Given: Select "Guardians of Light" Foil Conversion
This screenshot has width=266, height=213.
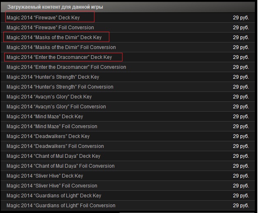Looking at the screenshot, I should pyautogui.click(x=61, y=206).
